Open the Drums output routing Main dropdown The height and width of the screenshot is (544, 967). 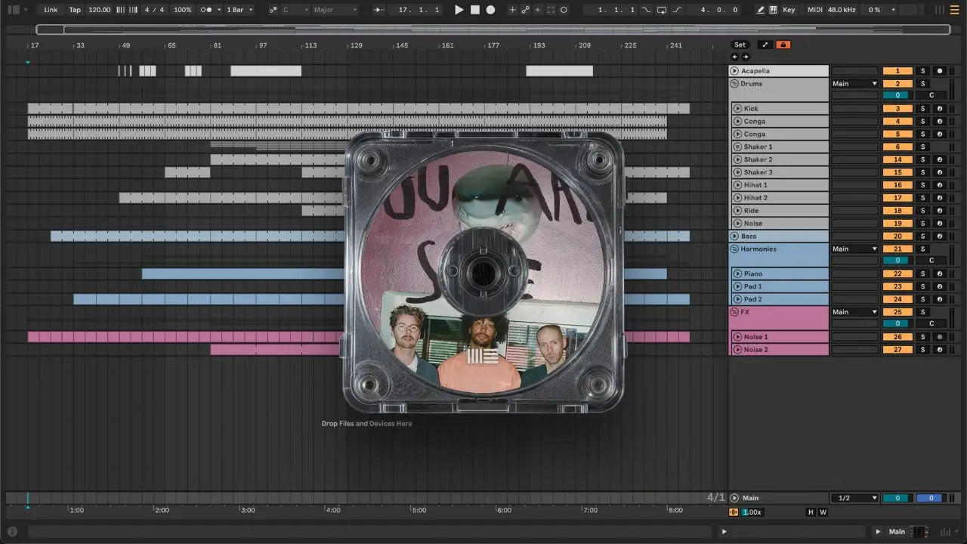[x=854, y=84]
